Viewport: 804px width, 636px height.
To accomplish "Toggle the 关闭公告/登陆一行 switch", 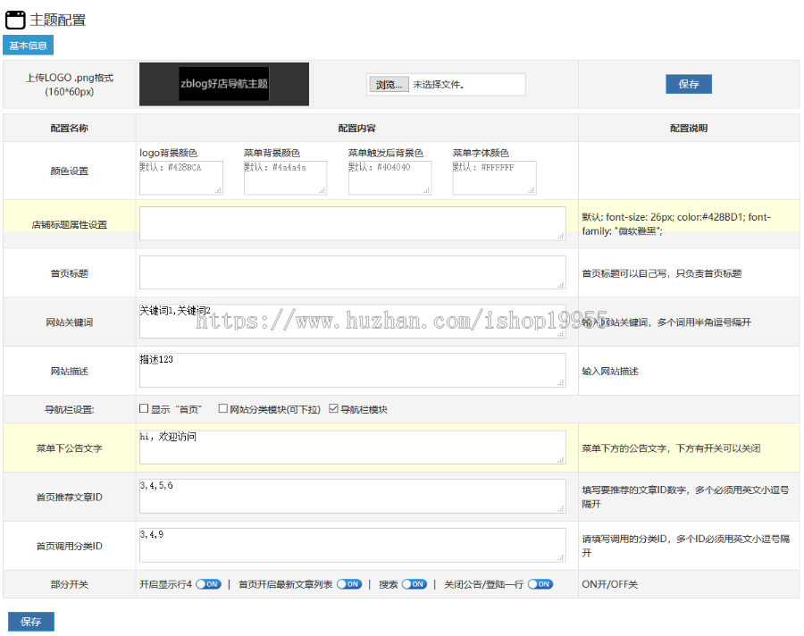I will tap(539, 583).
